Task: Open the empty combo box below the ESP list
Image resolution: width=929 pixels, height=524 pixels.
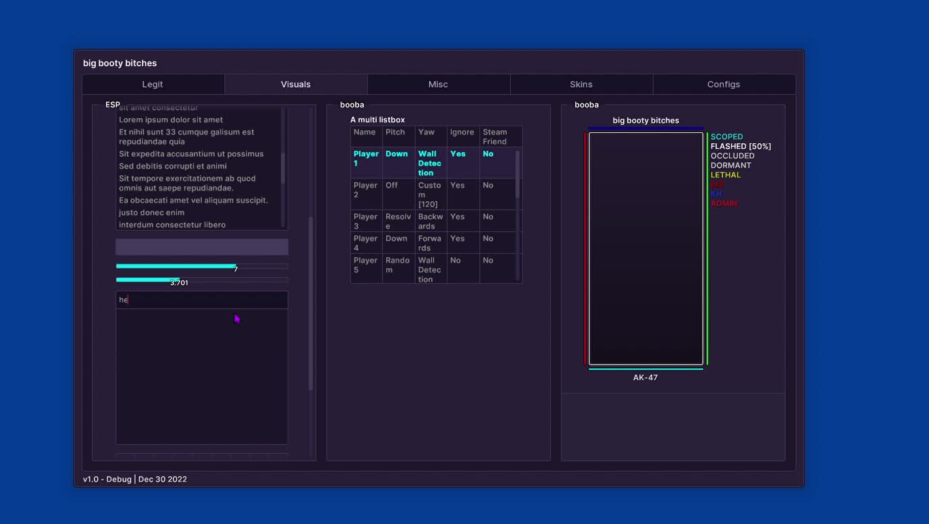Action: [201, 246]
